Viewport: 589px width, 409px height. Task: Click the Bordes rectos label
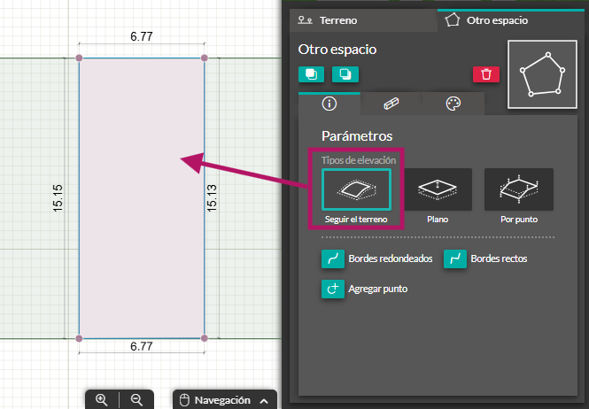click(x=499, y=259)
